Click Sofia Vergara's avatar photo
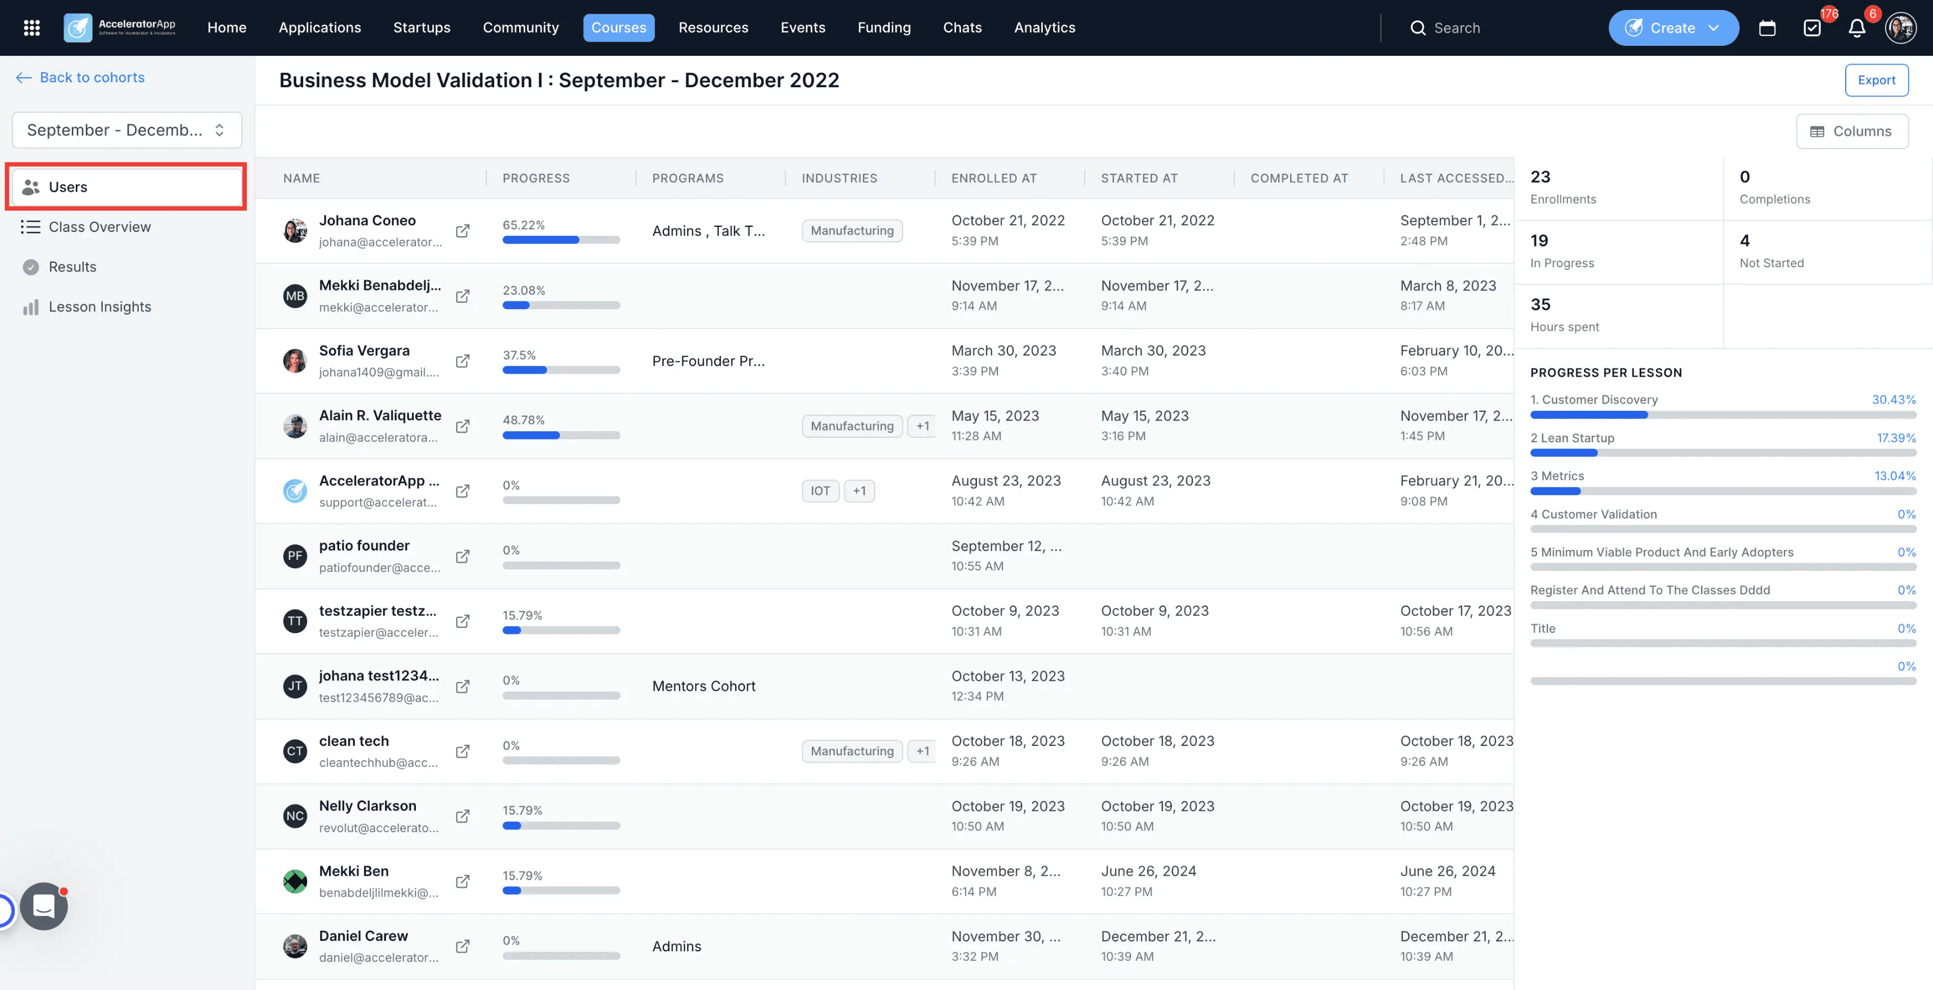1933x990 pixels. (x=295, y=361)
